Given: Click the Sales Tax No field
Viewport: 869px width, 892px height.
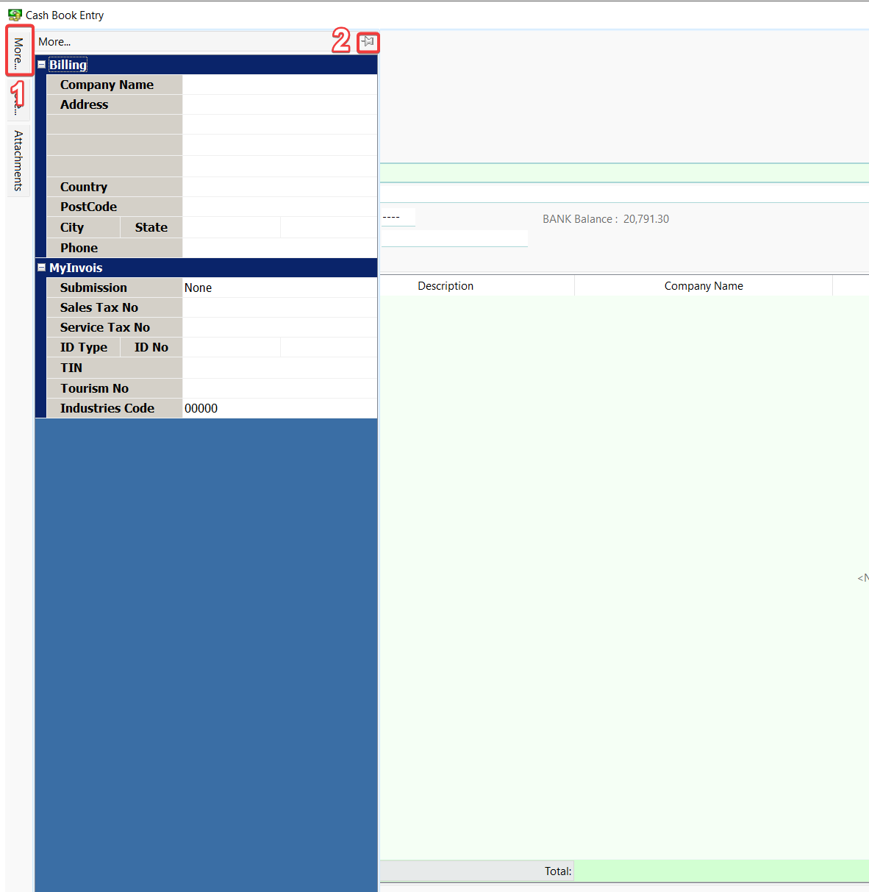Looking at the screenshot, I should point(279,307).
